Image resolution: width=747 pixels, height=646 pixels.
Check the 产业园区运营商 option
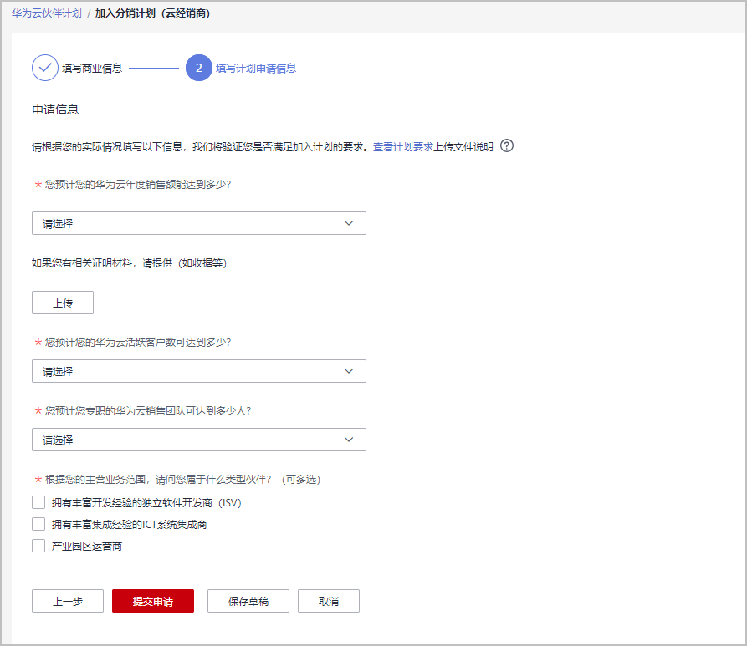click(x=38, y=546)
